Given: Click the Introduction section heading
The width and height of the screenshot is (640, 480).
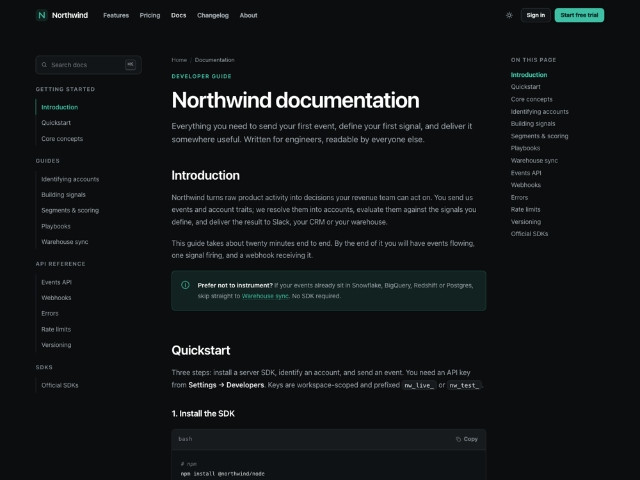Looking at the screenshot, I should tap(205, 175).
